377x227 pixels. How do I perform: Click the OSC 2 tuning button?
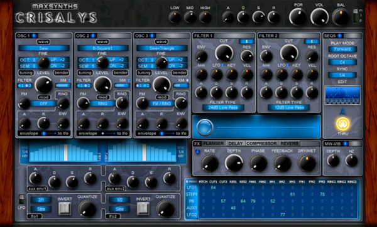[x=85, y=73]
